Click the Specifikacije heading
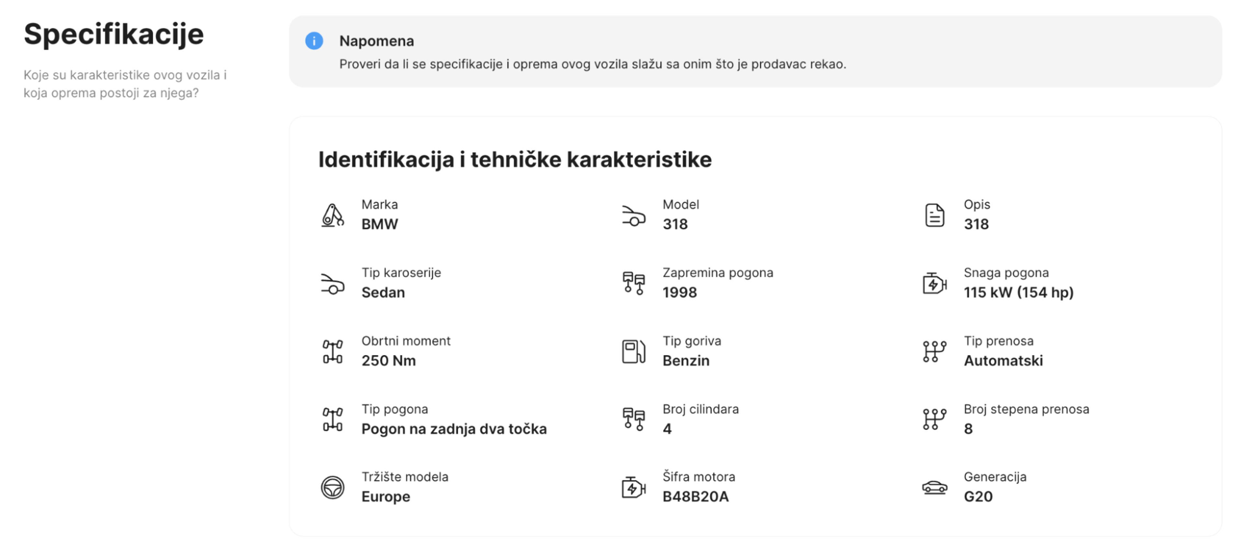The height and width of the screenshot is (554, 1244). (x=114, y=35)
